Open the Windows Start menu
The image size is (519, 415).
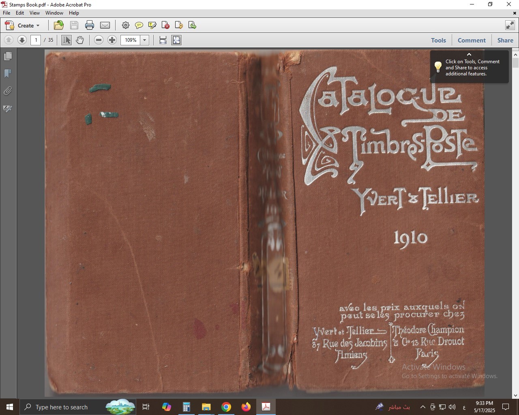click(10, 407)
